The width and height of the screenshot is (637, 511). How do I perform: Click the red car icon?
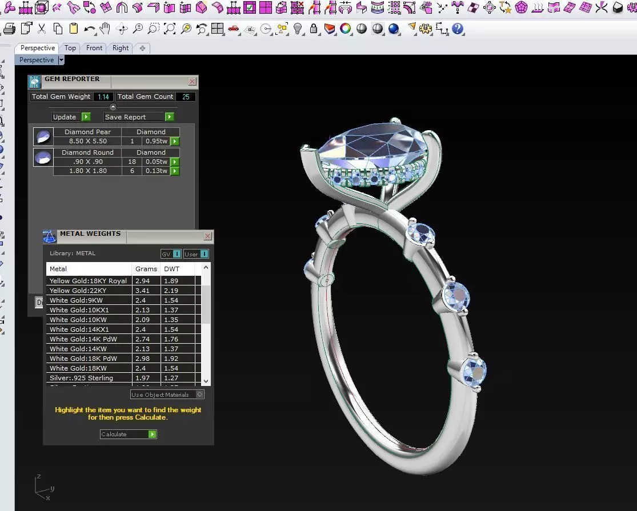(234, 29)
